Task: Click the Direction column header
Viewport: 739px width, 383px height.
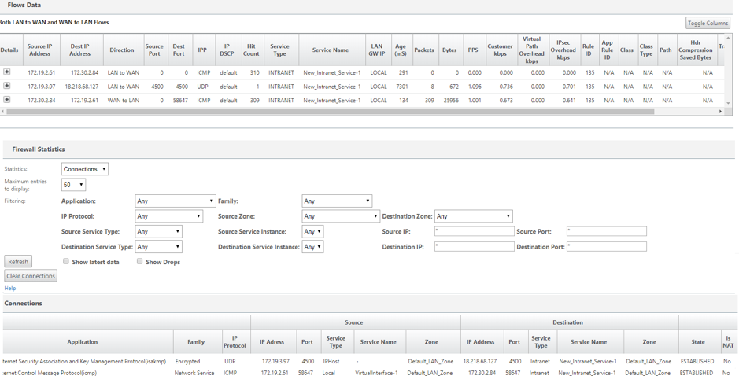Action: coord(122,50)
